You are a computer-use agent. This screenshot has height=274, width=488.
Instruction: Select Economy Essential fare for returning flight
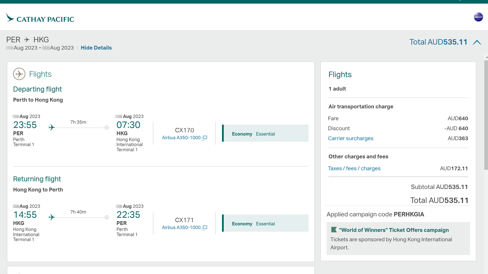click(265, 223)
